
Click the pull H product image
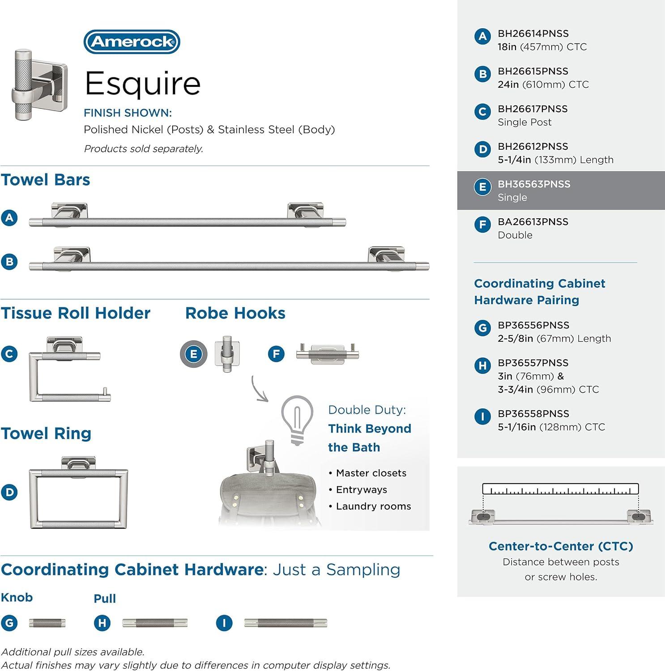coord(155,623)
